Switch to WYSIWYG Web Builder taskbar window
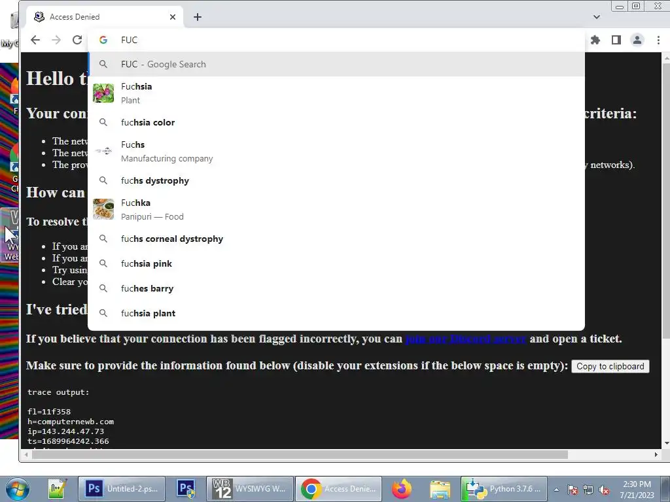 (250, 489)
